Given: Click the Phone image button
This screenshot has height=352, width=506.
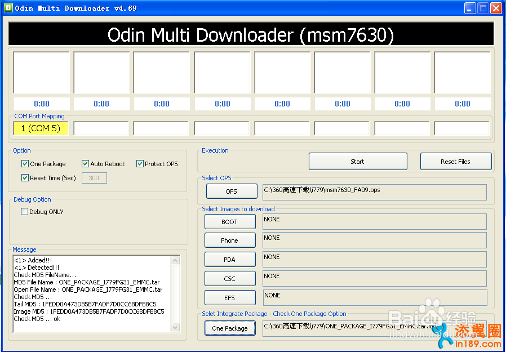Looking at the screenshot, I should (x=230, y=240).
